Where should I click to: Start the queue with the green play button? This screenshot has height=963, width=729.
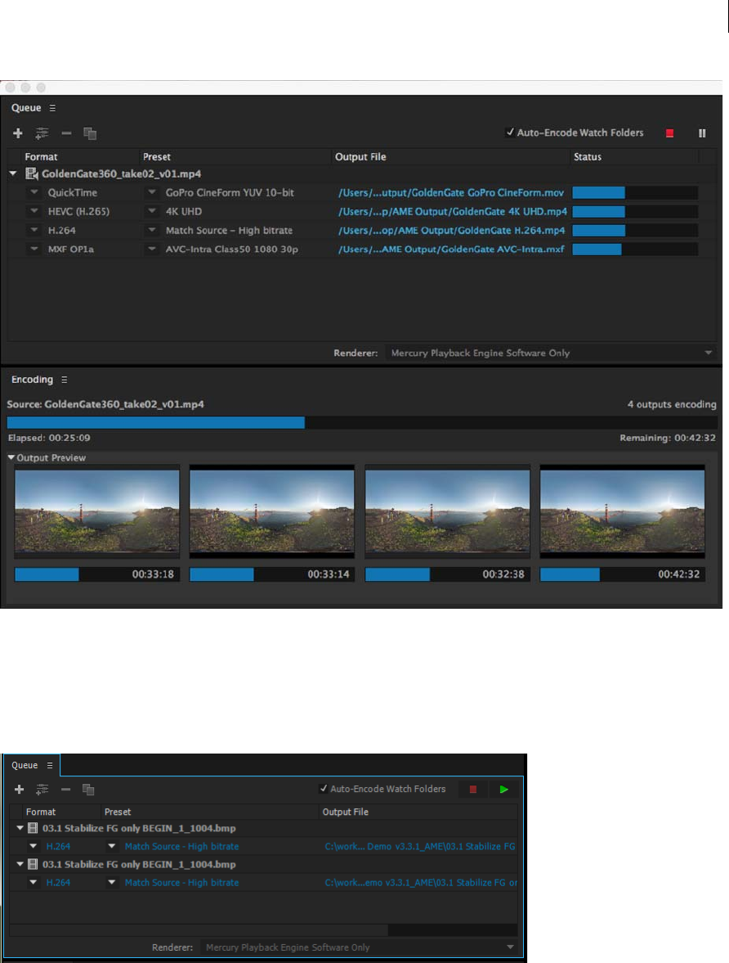[x=503, y=790]
